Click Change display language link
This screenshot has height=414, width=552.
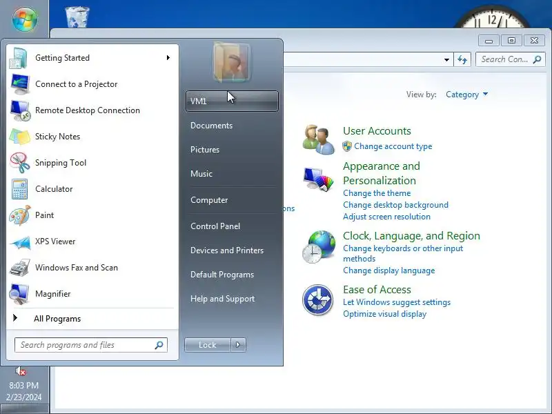[389, 270]
